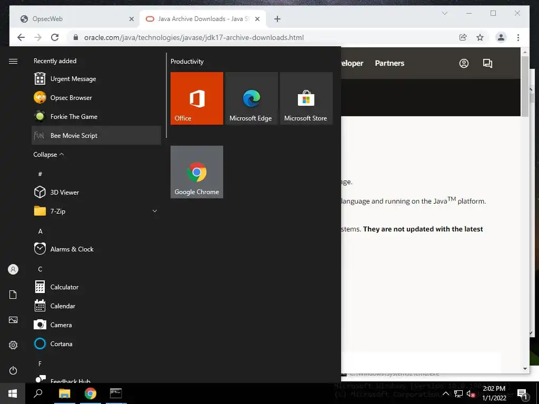The height and width of the screenshot is (404, 539).
Task: Click the scrollbar down arrow in Chrome
Action: tap(525, 369)
